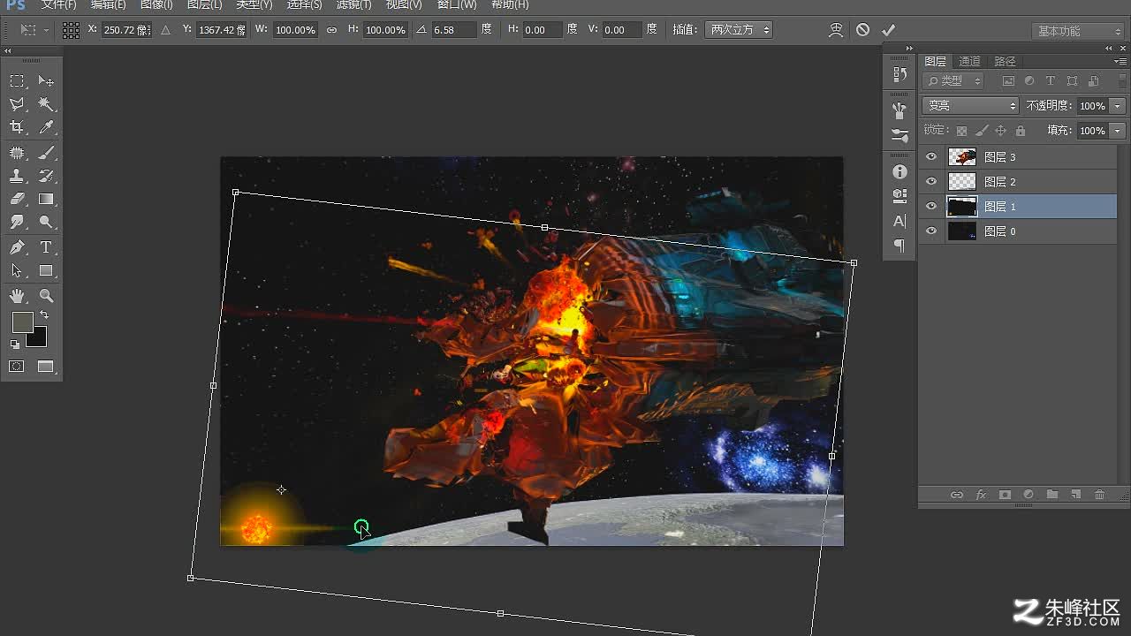This screenshot has width=1131, height=636.
Task: Open the 滤镜(T) menu
Action: (353, 5)
